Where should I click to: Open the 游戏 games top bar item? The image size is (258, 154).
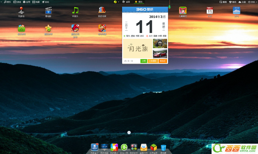(x=17, y=2)
